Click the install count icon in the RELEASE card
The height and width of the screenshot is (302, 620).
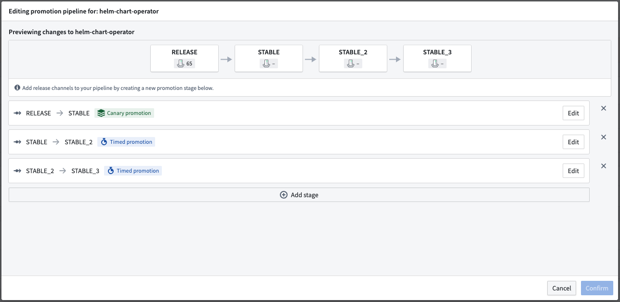pyautogui.click(x=181, y=63)
